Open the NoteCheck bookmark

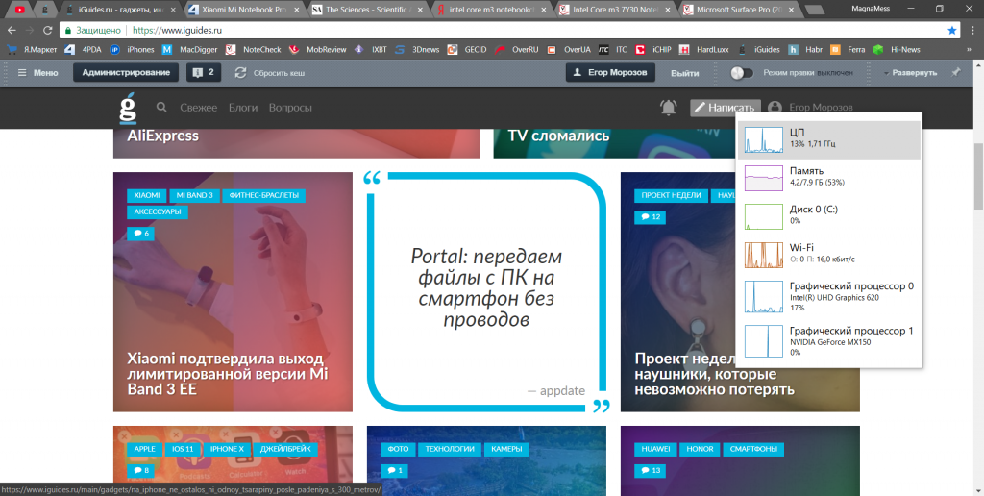pos(254,50)
